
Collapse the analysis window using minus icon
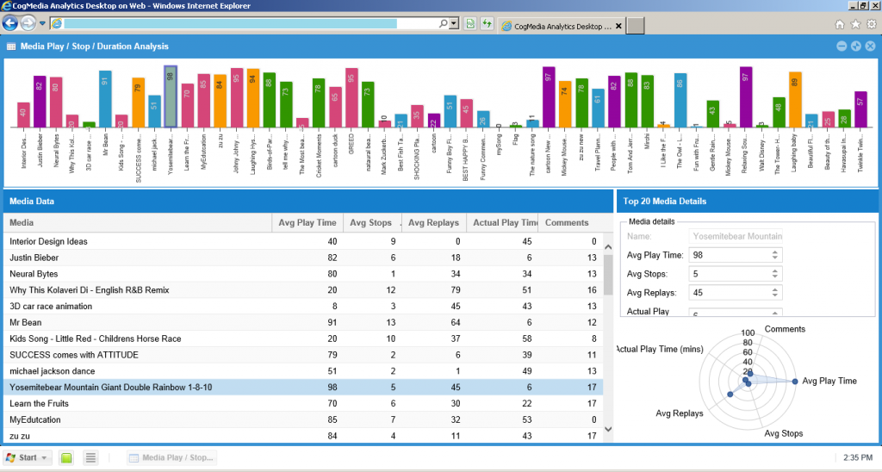pyautogui.click(x=842, y=46)
